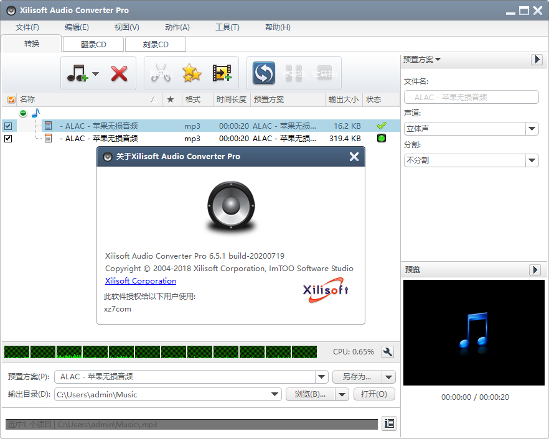Uncheck the 319.4 KB file checkbox
The image size is (549, 439).
pyautogui.click(x=8, y=139)
